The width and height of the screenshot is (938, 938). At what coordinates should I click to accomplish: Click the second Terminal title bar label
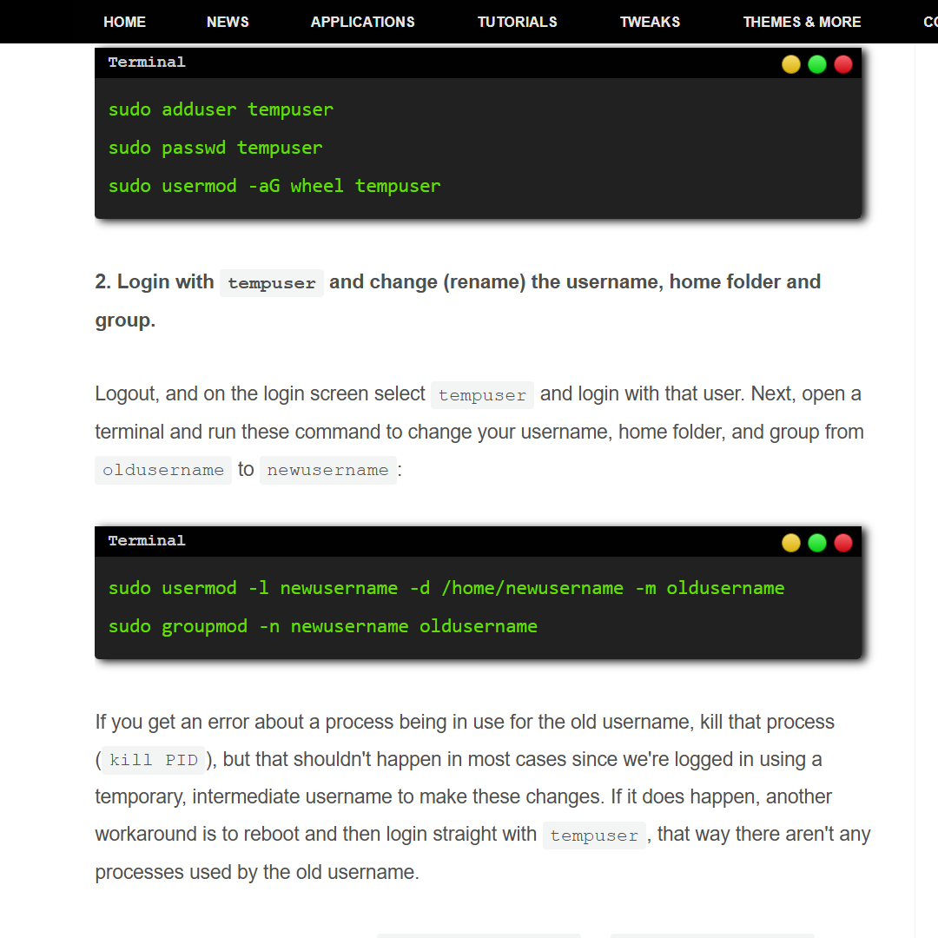click(147, 541)
